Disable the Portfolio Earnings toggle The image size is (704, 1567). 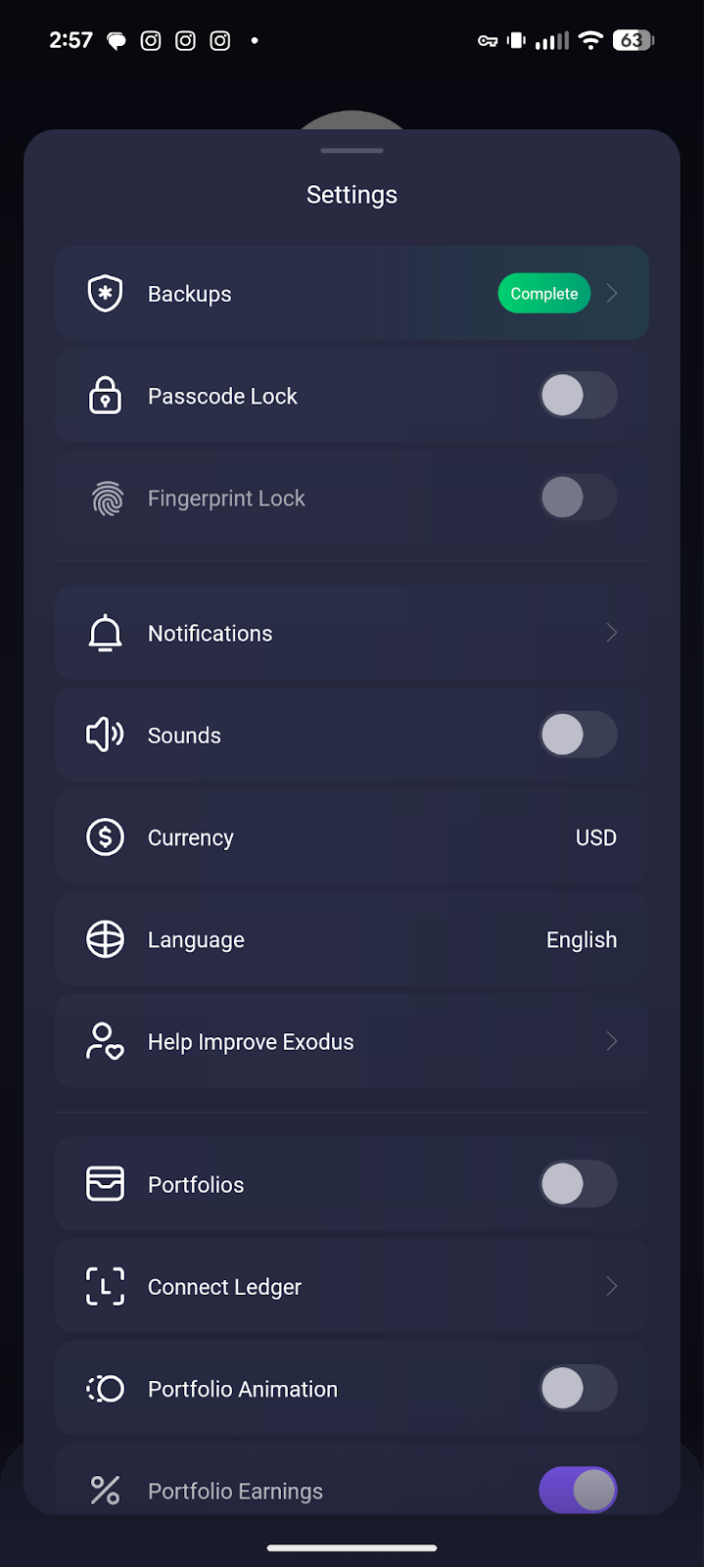(x=578, y=1490)
